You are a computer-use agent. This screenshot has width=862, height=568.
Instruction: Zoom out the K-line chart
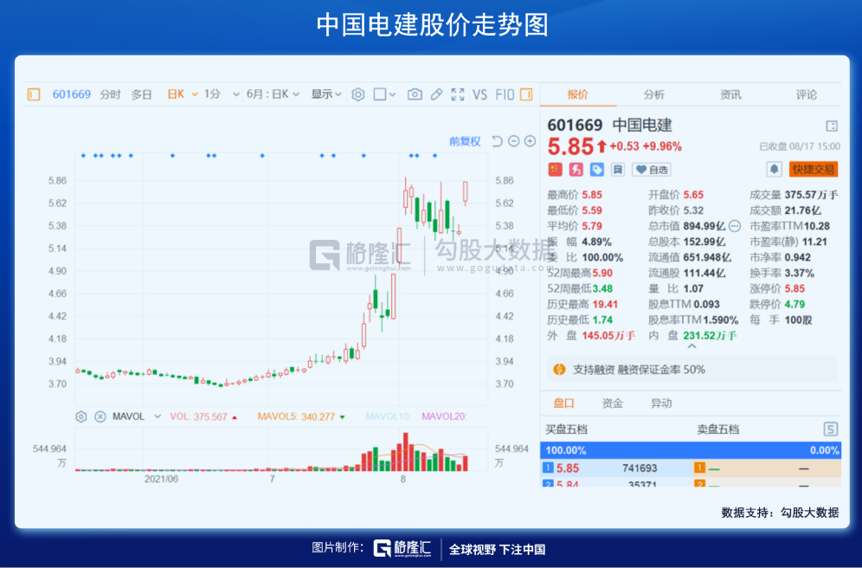point(513,141)
